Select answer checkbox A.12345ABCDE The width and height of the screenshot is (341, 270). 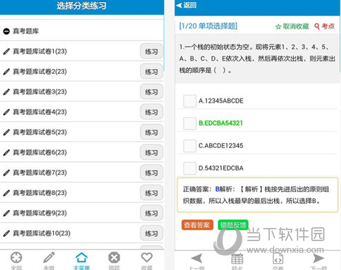click(190, 101)
